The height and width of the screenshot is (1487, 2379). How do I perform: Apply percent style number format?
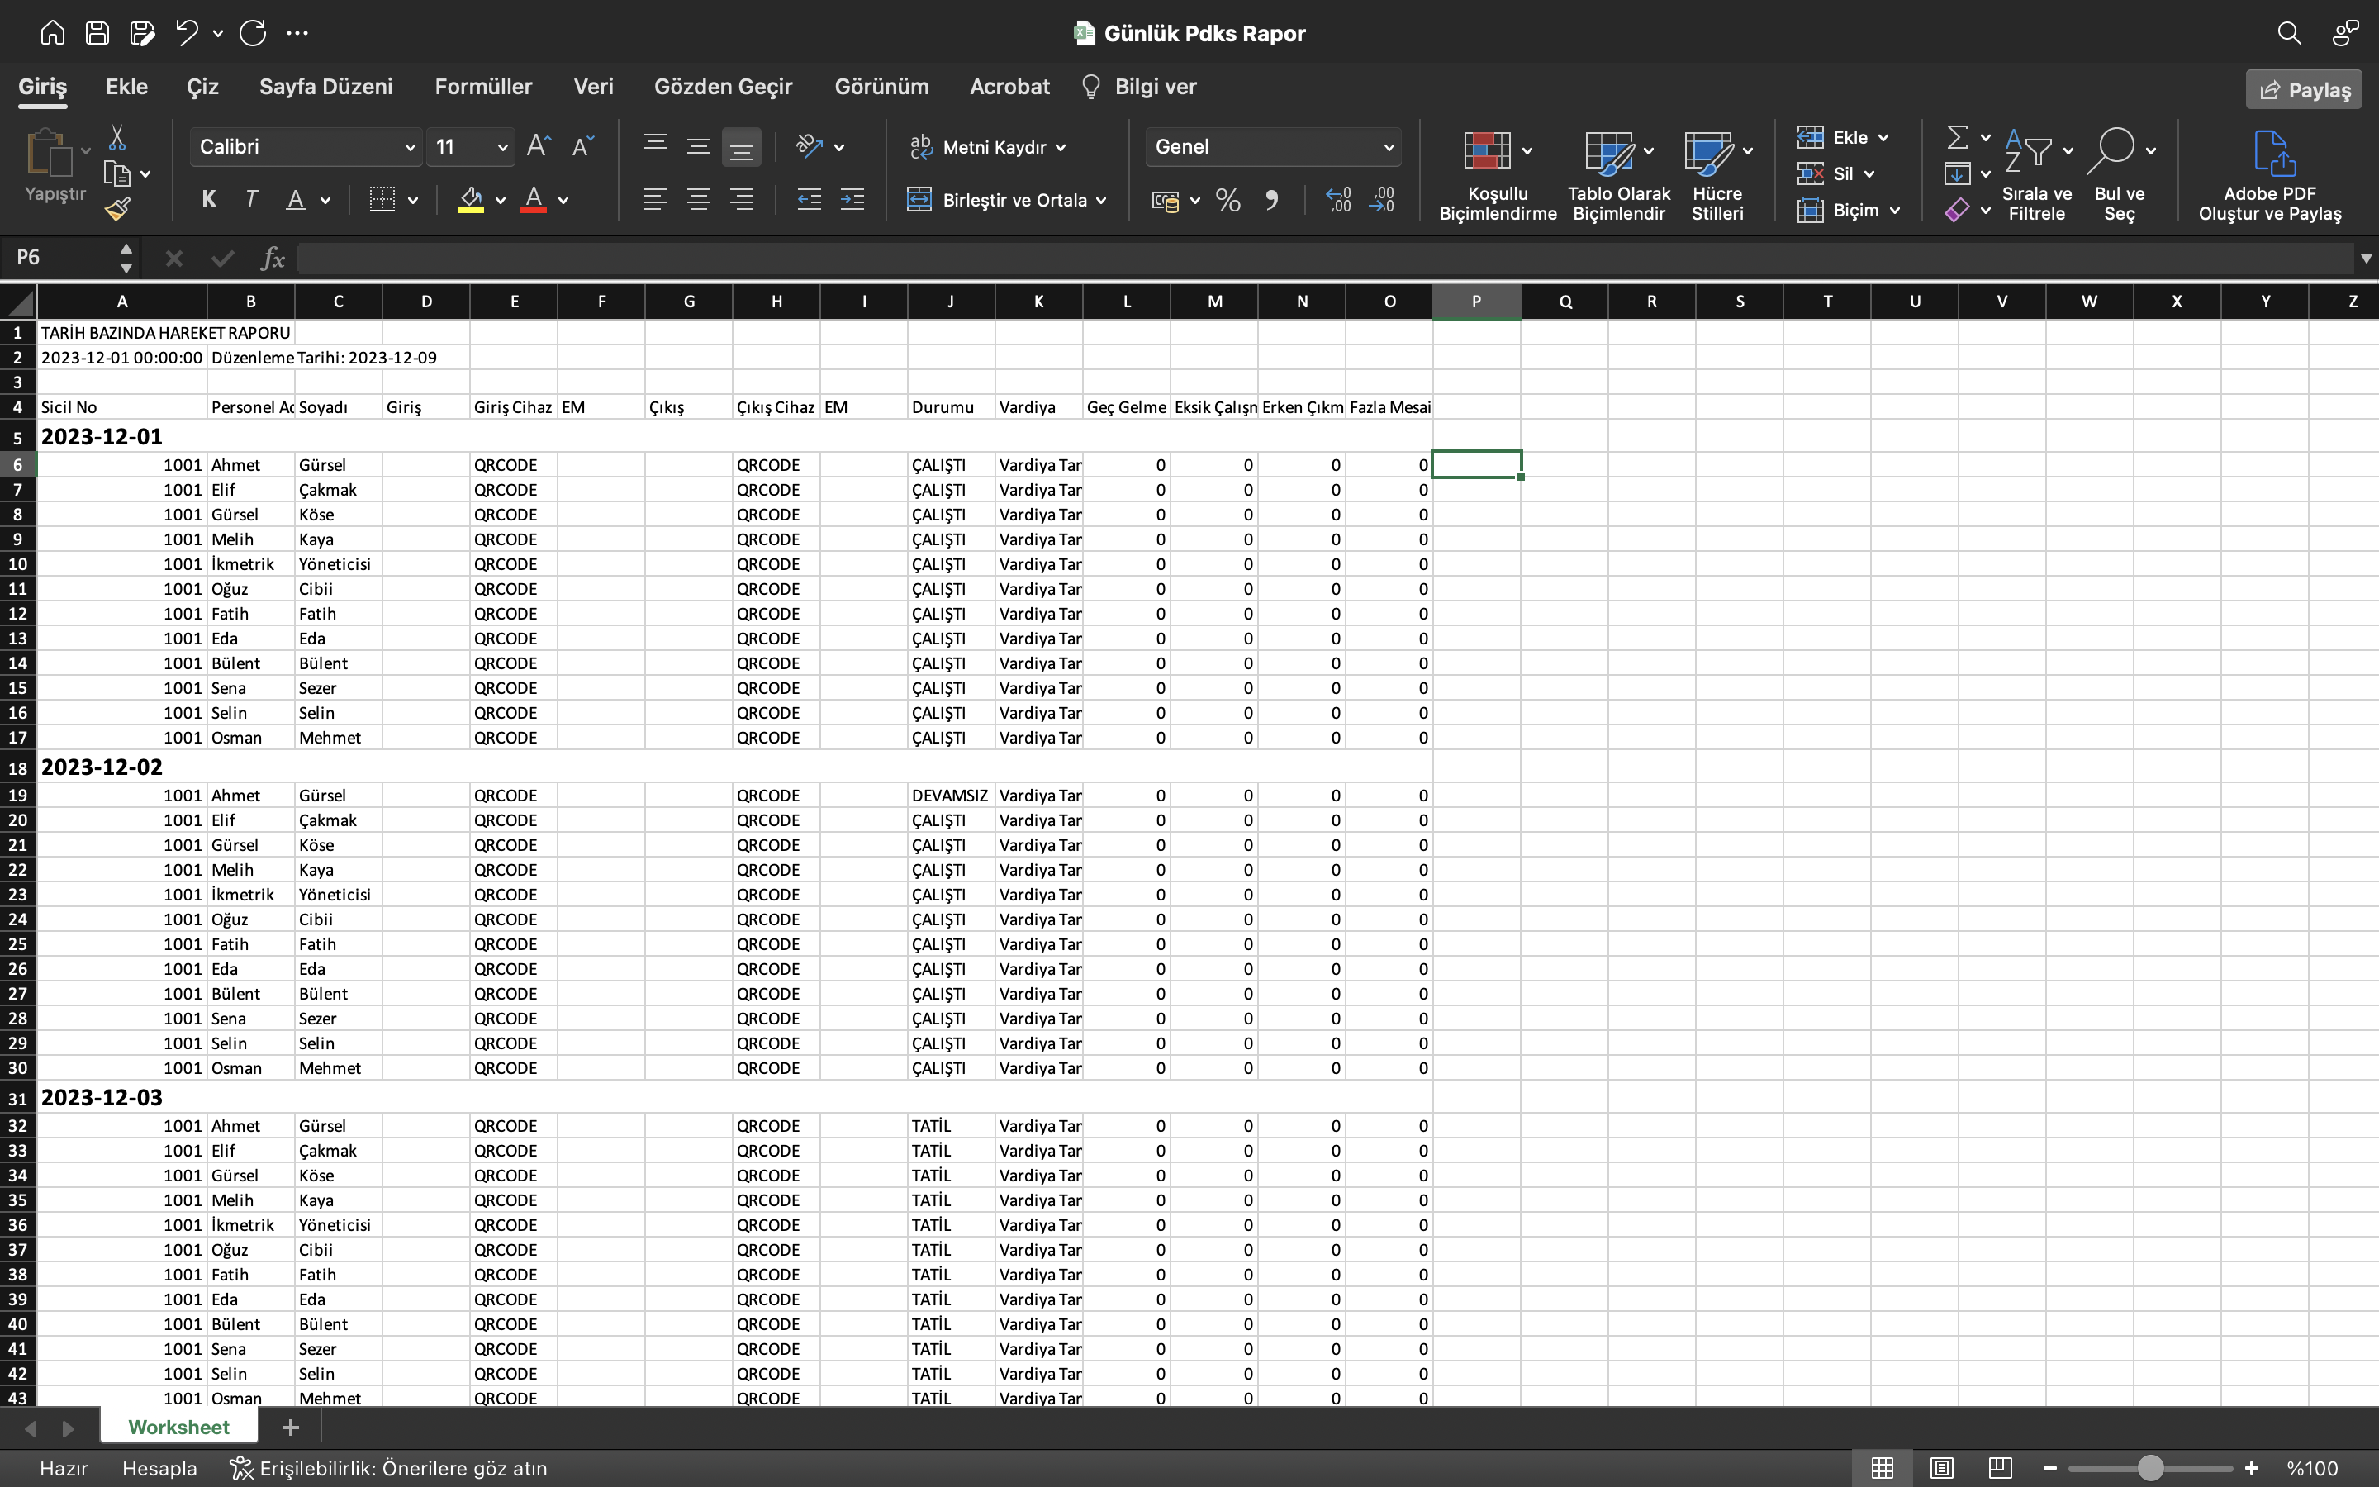click(x=1227, y=201)
